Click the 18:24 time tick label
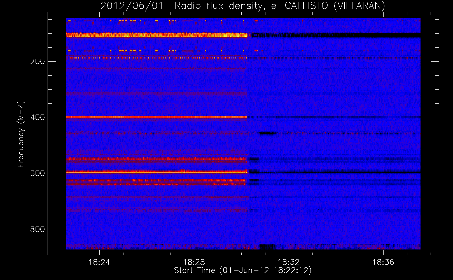Viewport: 453px width, 280px height. pos(99,262)
